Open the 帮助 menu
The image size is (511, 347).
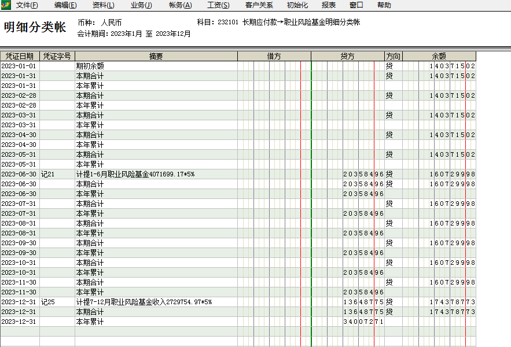pyautogui.click(x=384, y=5)
